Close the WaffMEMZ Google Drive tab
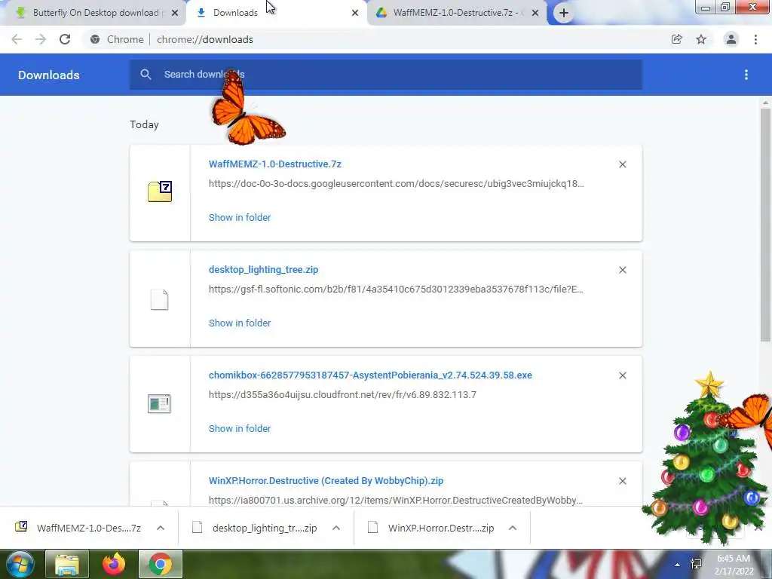The width and height of the screenshot is (772, 579). coord(535,13)
